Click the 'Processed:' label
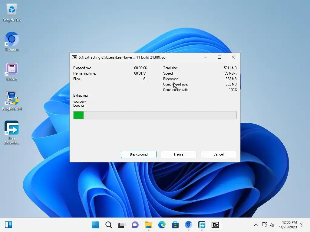 tap(171, 79)
